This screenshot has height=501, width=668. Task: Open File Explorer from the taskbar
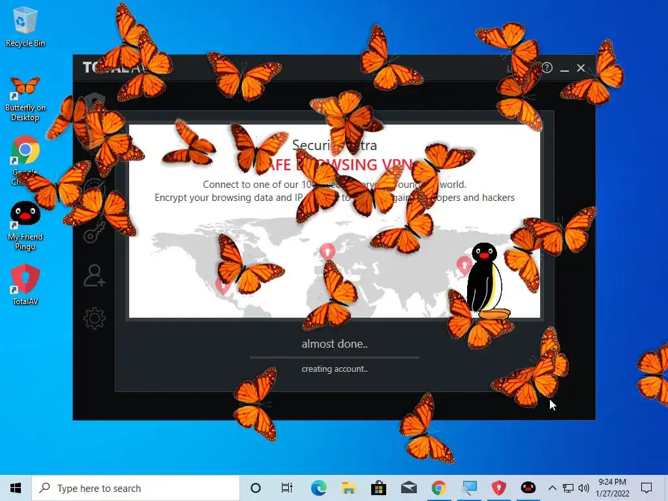(348, 488)
